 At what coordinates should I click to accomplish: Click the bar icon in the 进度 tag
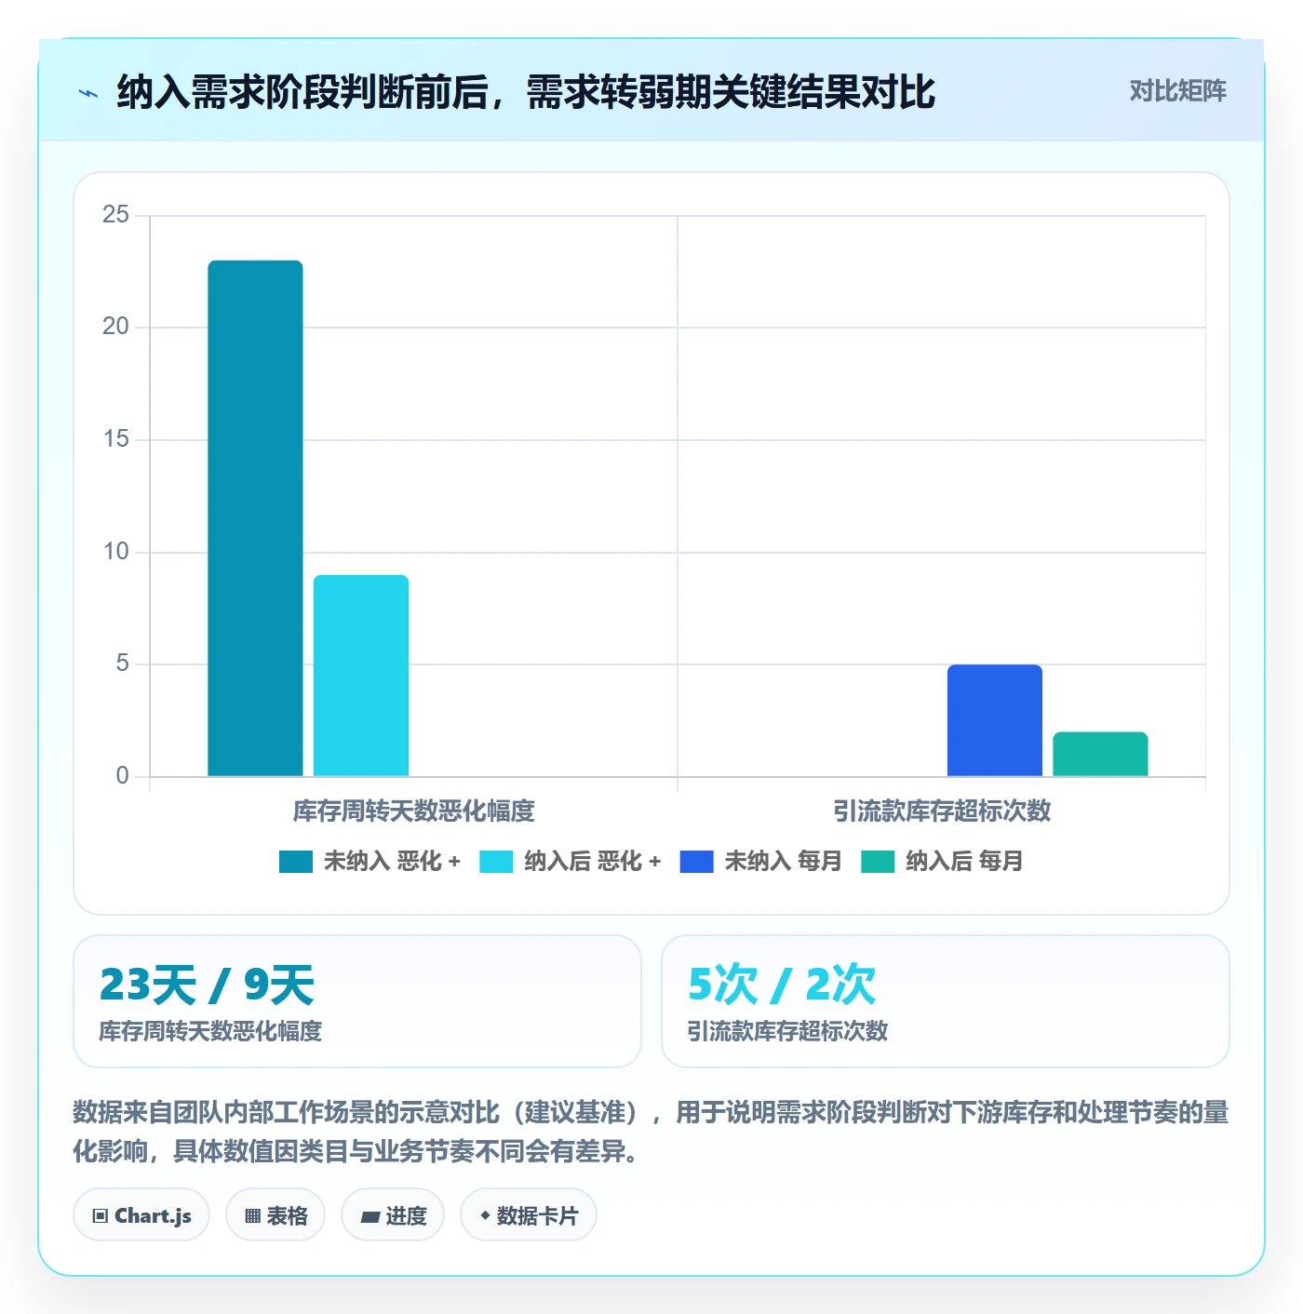pos(370,1216)
